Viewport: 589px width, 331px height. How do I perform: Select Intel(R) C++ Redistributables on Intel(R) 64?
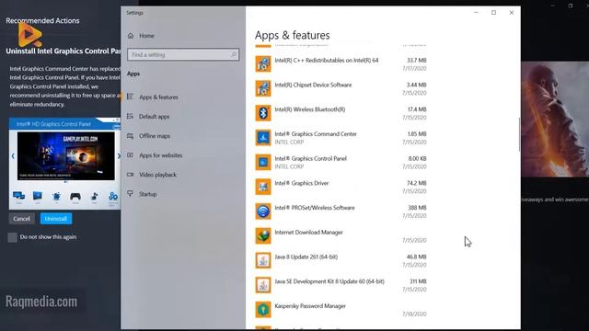pos(341,63)
